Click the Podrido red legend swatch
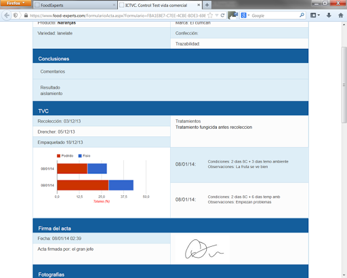The width and height of the screenshot is (347, 278). [x=58, y=156]
